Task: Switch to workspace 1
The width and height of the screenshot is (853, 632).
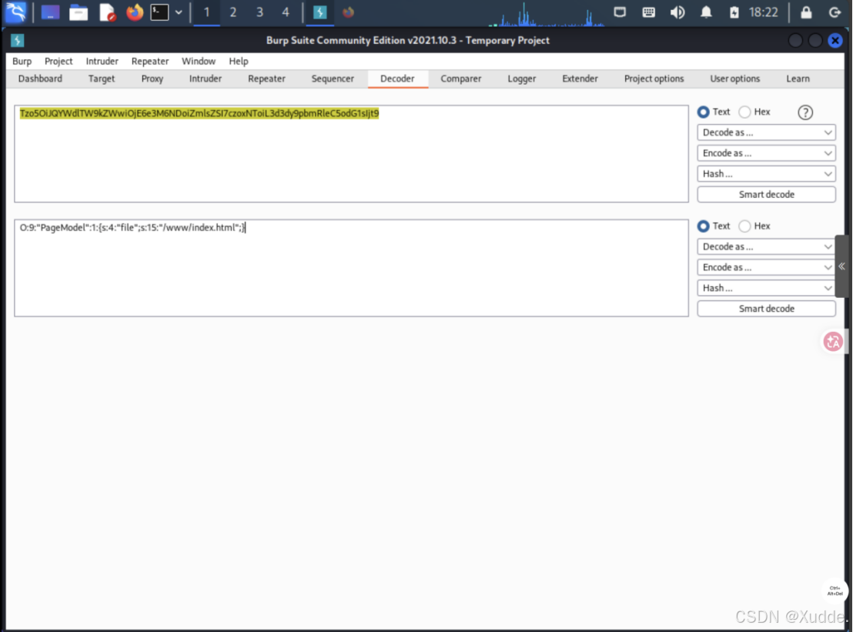Action: pyautogui.click(x=207, y=12)
